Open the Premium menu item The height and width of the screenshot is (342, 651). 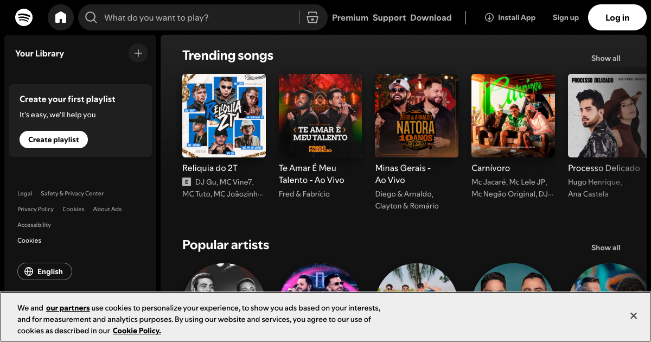point(350,17)
